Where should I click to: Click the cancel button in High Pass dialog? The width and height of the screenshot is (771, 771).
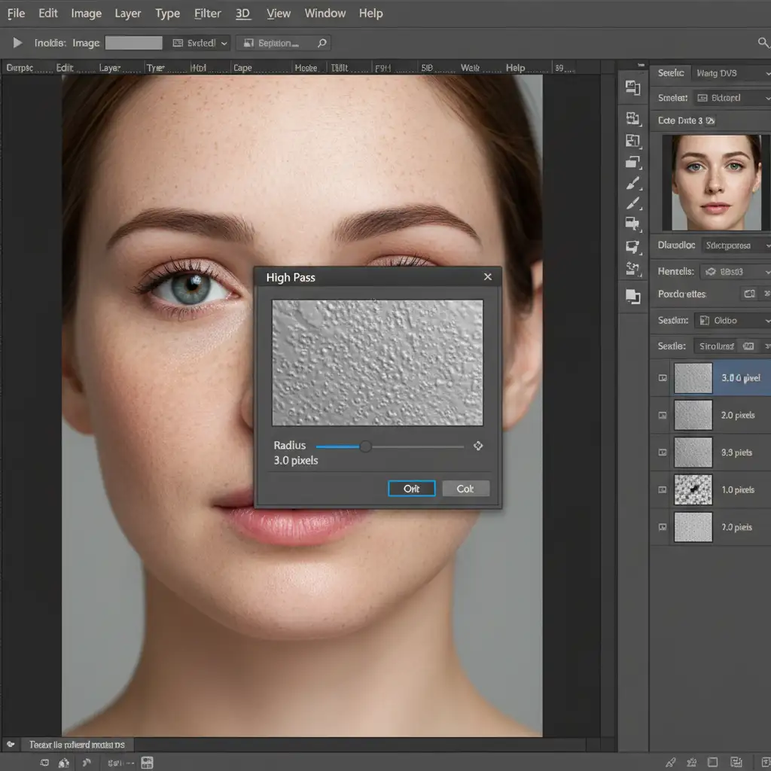click(x=465, y=489)
